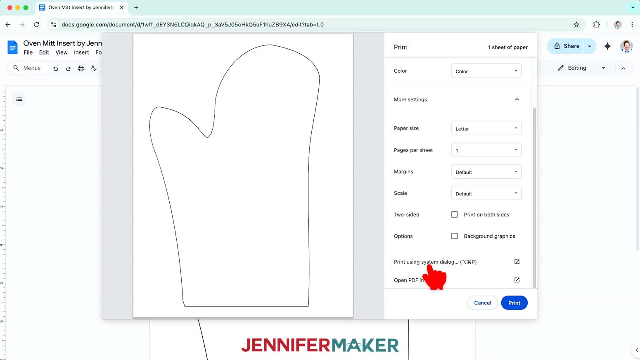
Task: Click the undo arrow in toolbar
Action: [x=56, y=69]
